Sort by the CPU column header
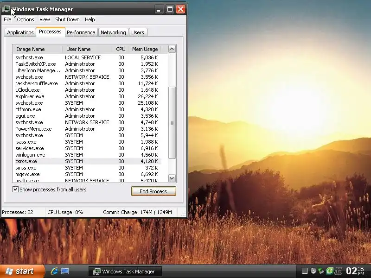 pos(121,49)
